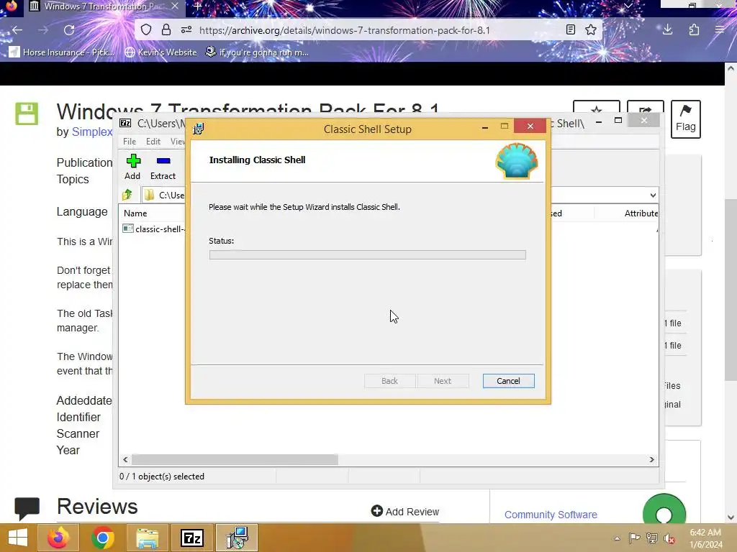Open Firefox from the taskbar

tap(58, 538)
